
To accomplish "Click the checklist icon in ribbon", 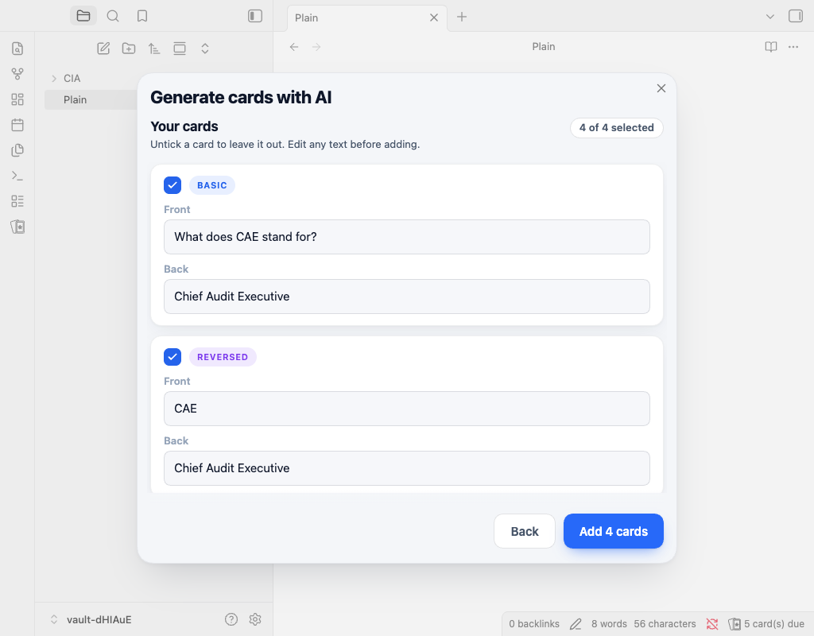I will coord(17,201).
